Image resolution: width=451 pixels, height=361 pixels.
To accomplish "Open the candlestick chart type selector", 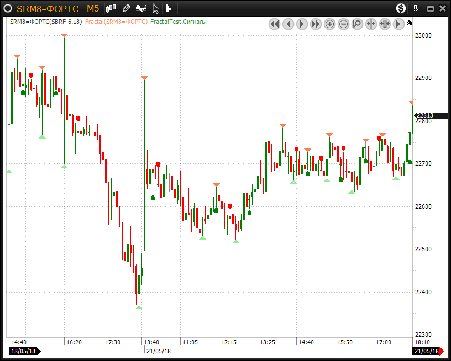I will click(111, 8).
